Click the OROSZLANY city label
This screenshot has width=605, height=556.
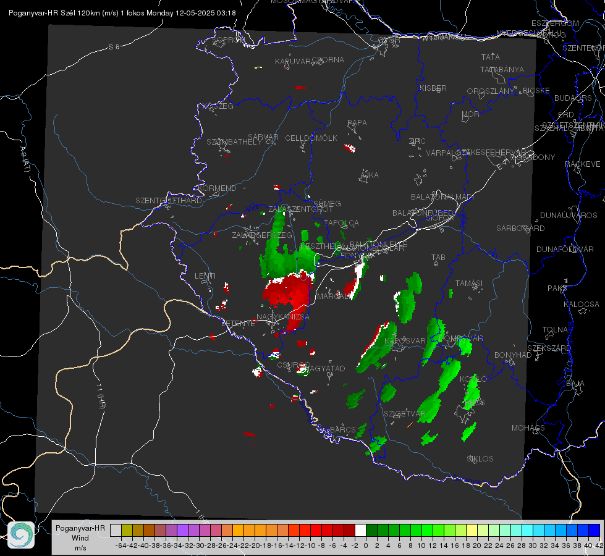(491, 91)
